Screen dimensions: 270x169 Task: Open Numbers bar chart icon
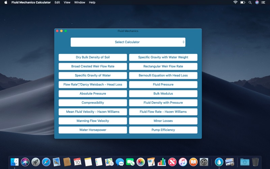pyautogui.click(x=162, y=162)
